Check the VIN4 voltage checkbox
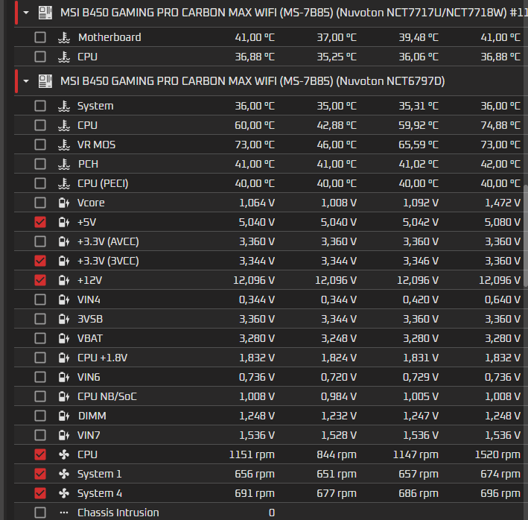 point(40,299)
